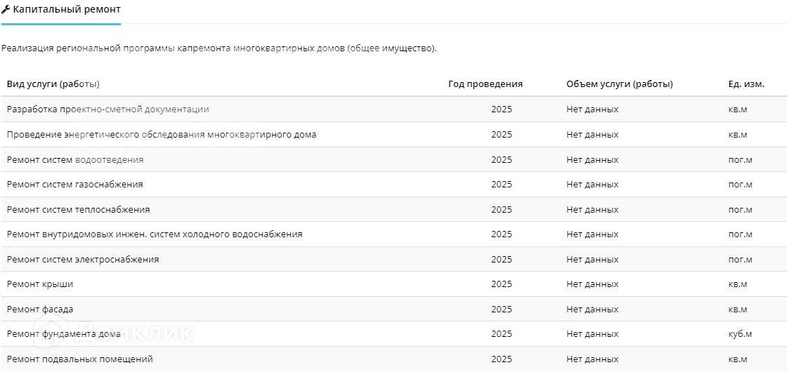This screenshot has height=372, width=787.
Task: Click Нет данных in the Ремонт фасада row
Action: click(x=592, y=310)
